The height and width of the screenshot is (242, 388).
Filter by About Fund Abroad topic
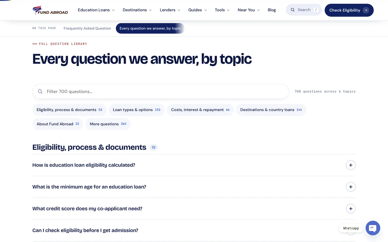click(58, 124)
